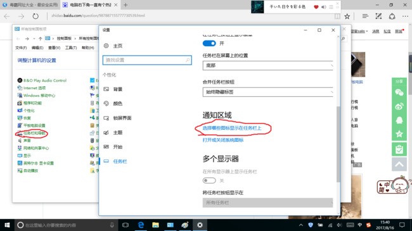Open 任务栏和导航 in Control Panel
Image resolution: width=412 pixels, height=231 pixels.
click(32, 133)
